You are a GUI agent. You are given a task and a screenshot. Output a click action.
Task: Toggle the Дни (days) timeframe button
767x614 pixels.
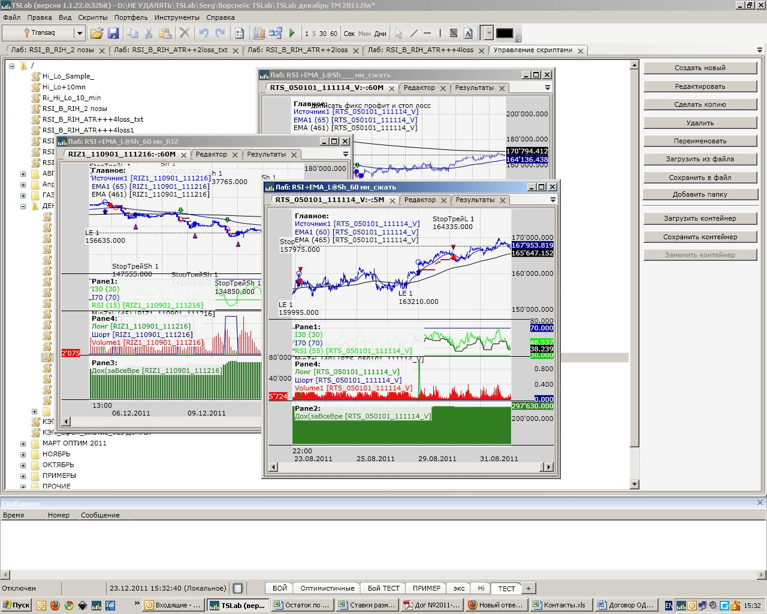click(x=381, y=34)
